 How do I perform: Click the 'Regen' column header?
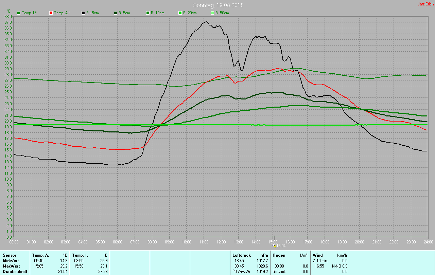[279, 255]
